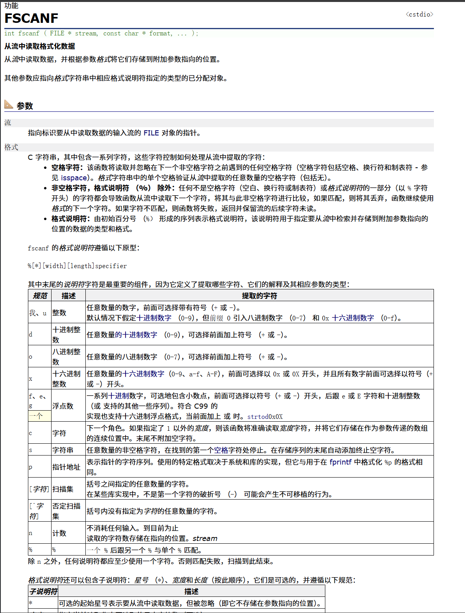Click the %[*][width][length]specifier format line
The height and width of the screenshot is (613, 465).
pos(77,266)
